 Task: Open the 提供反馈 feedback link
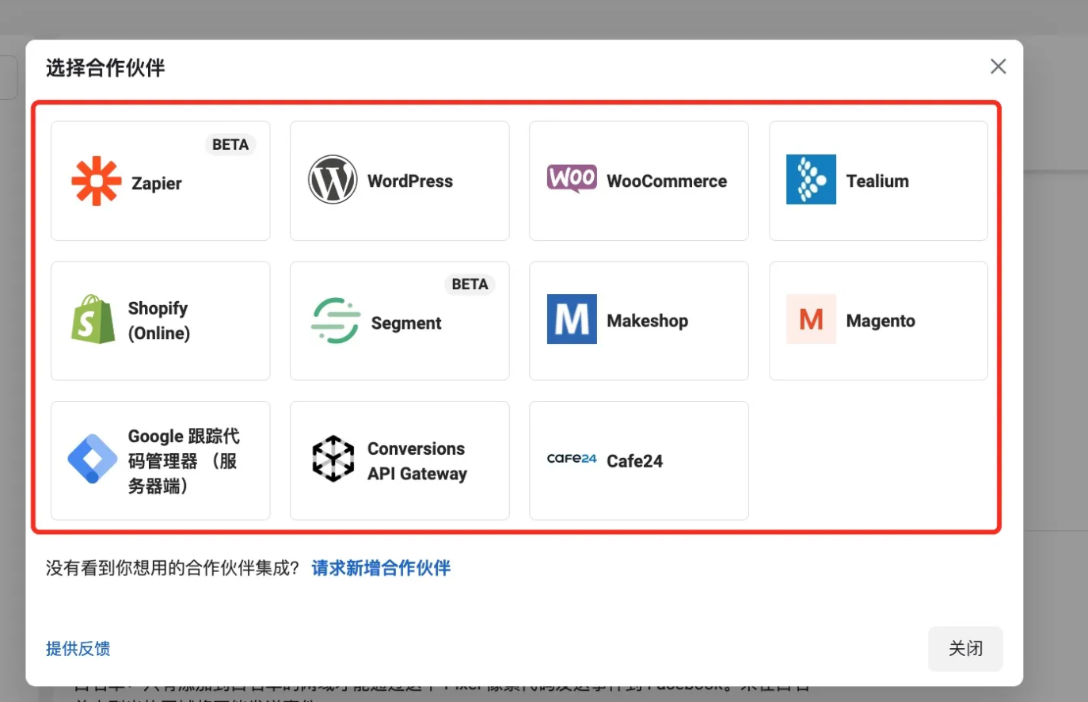point(78,648)
